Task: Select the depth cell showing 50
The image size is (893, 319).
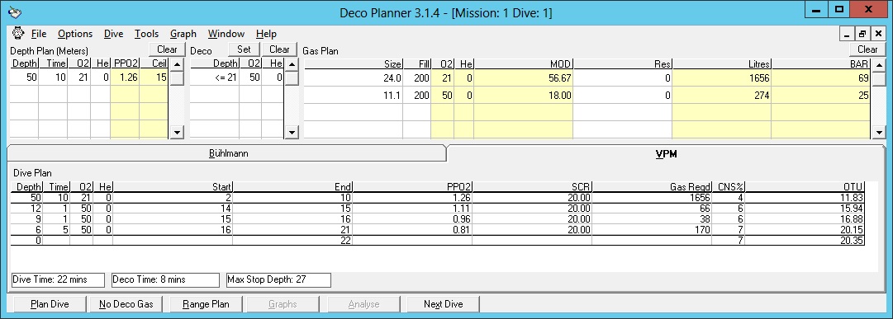Action: 25,77
